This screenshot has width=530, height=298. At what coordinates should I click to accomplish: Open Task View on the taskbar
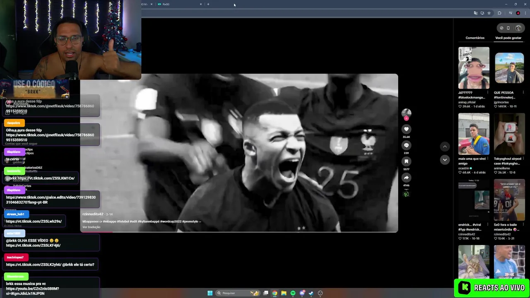coord(266,293)
